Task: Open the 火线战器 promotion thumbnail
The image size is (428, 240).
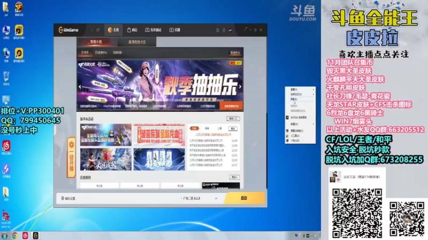Action: (106, 159)
